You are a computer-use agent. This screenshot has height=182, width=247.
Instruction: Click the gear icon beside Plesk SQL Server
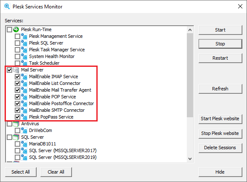pyautogui.click(x=24, y=43)
